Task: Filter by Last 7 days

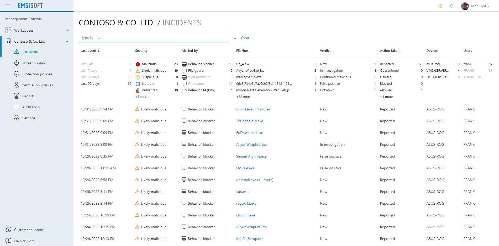Action: 89,70
